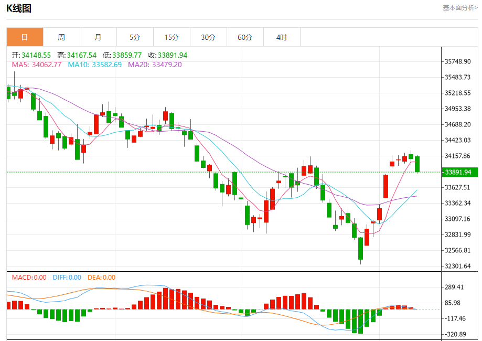Click the 32831.99 price axis label
Viewport: 482px width, 341px height.
click(x=458, y=235)
